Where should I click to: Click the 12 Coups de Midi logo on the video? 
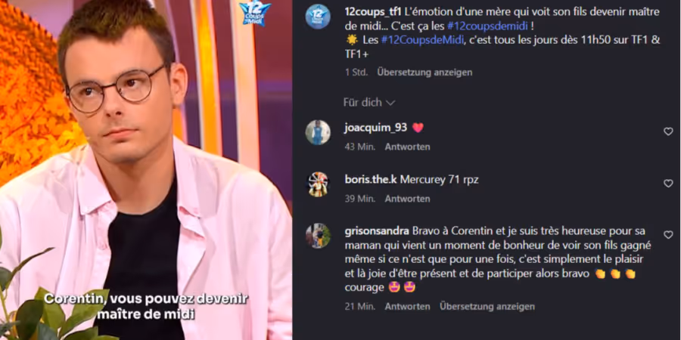(255, 12)
